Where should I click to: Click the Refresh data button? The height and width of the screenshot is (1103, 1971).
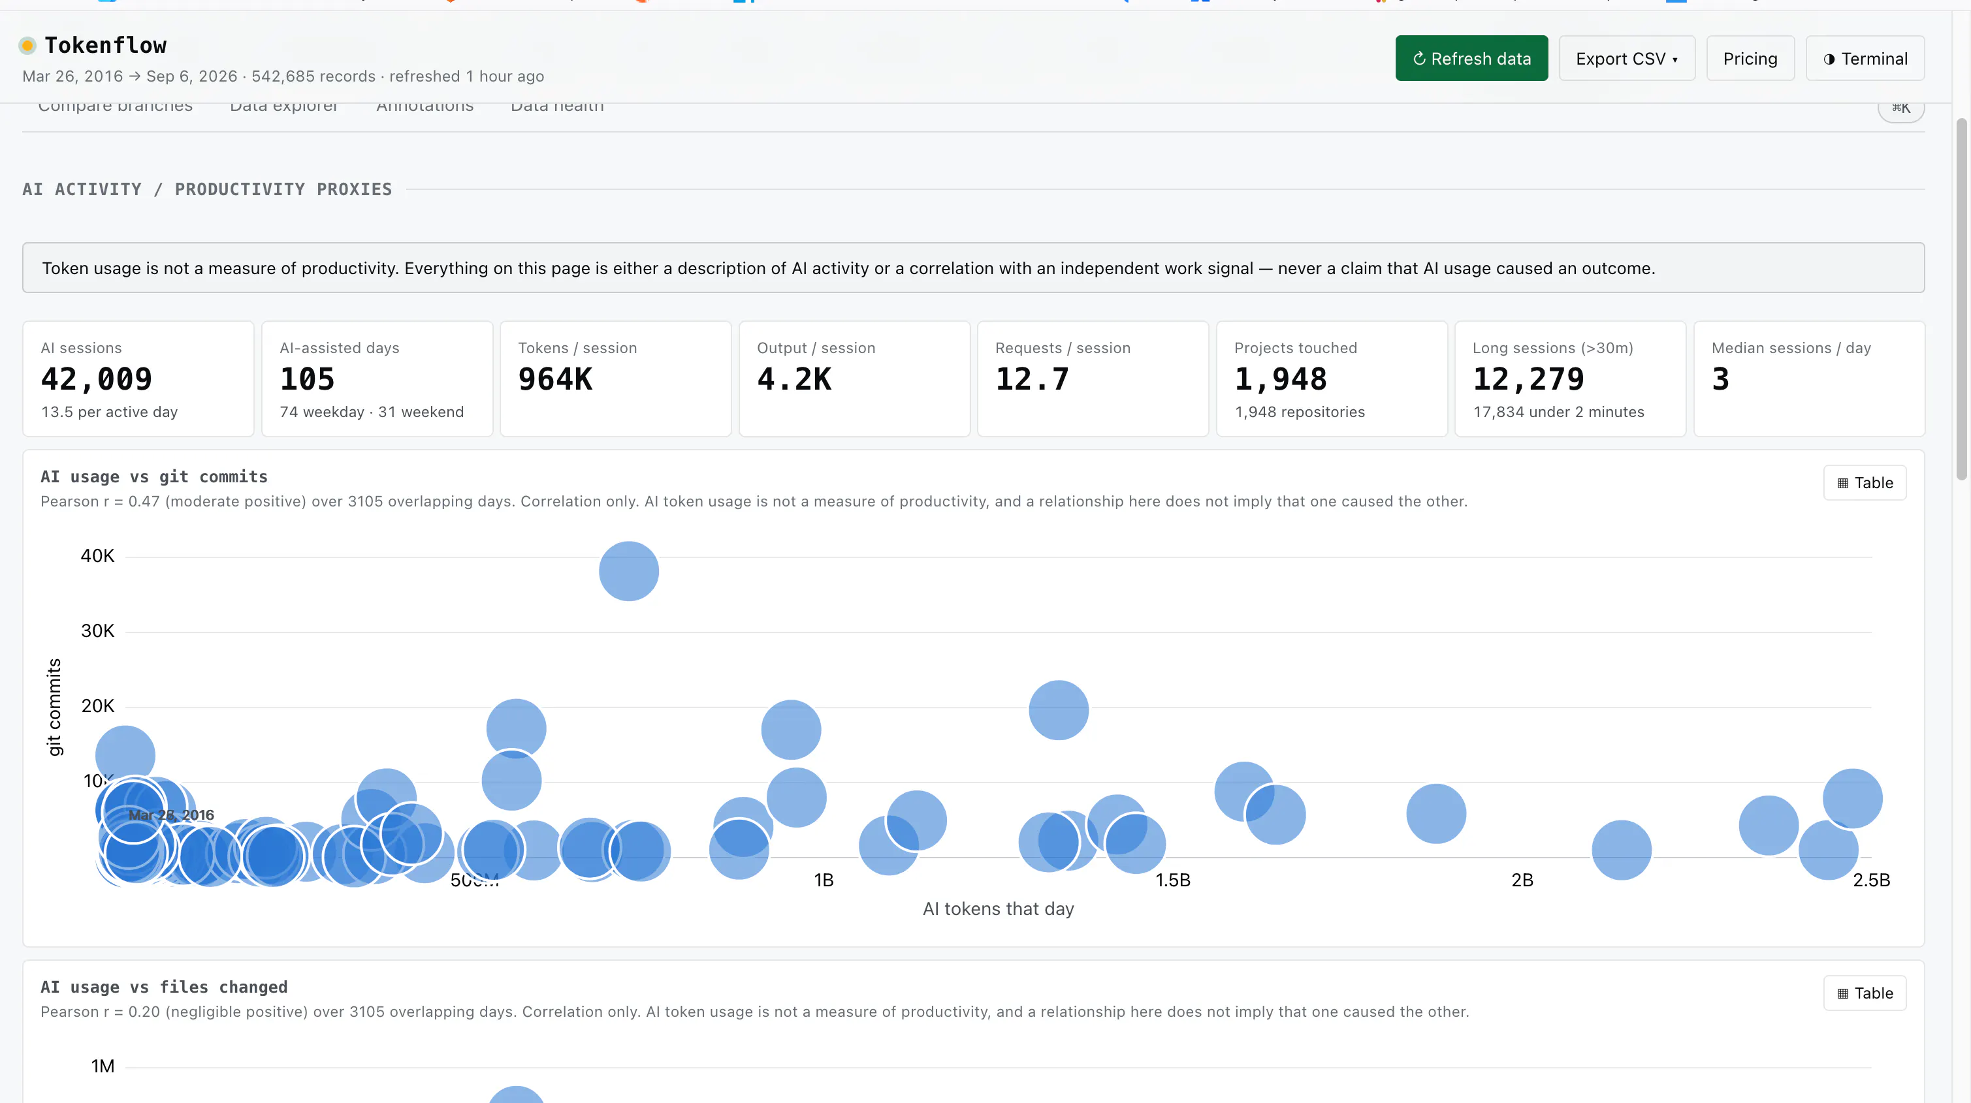pyautogui.click(x=1471, y=58)
